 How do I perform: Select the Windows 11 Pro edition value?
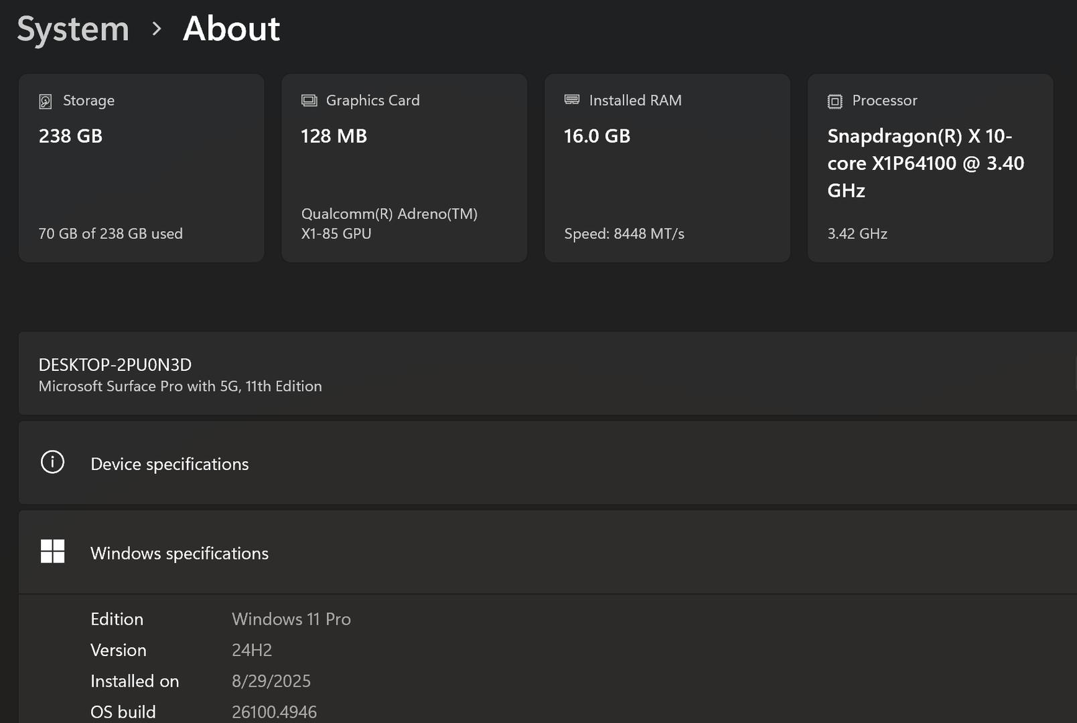tap(291, 619)
